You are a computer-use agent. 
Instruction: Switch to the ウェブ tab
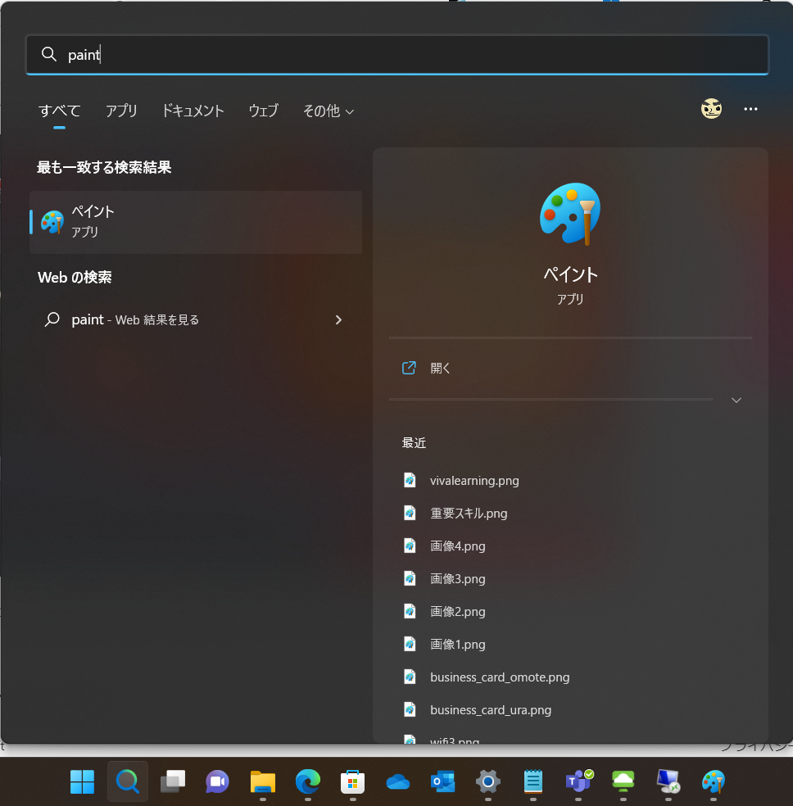coord(263,111)
